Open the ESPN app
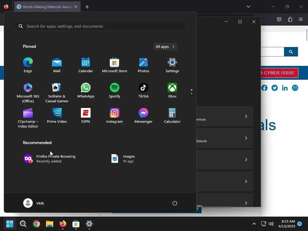 click(86, 116)
